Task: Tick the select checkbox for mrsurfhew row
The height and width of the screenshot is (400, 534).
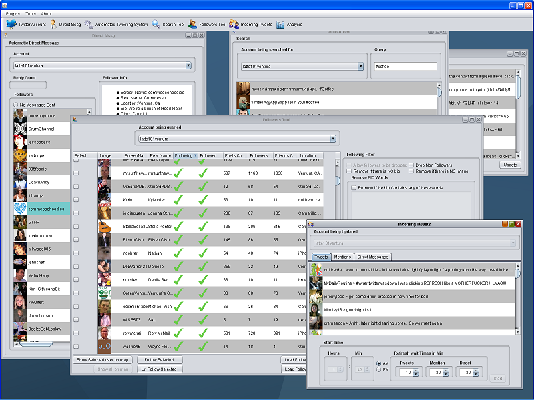Action: pyautogui.click(x=76, y=173)
